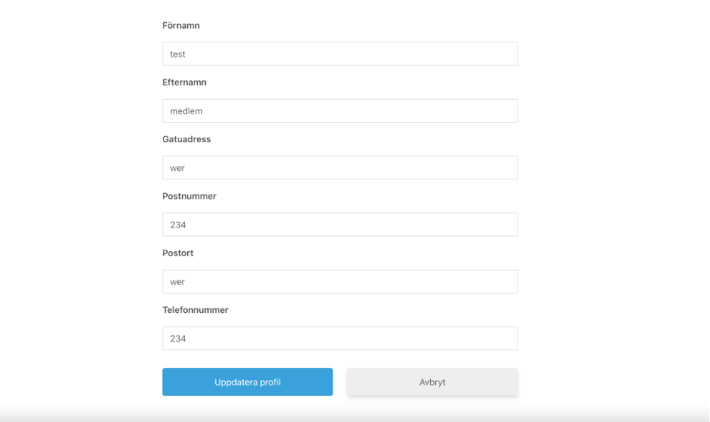Click the Telefonnummer label
The image size is (710, 422).
click(x=195, y=310)
